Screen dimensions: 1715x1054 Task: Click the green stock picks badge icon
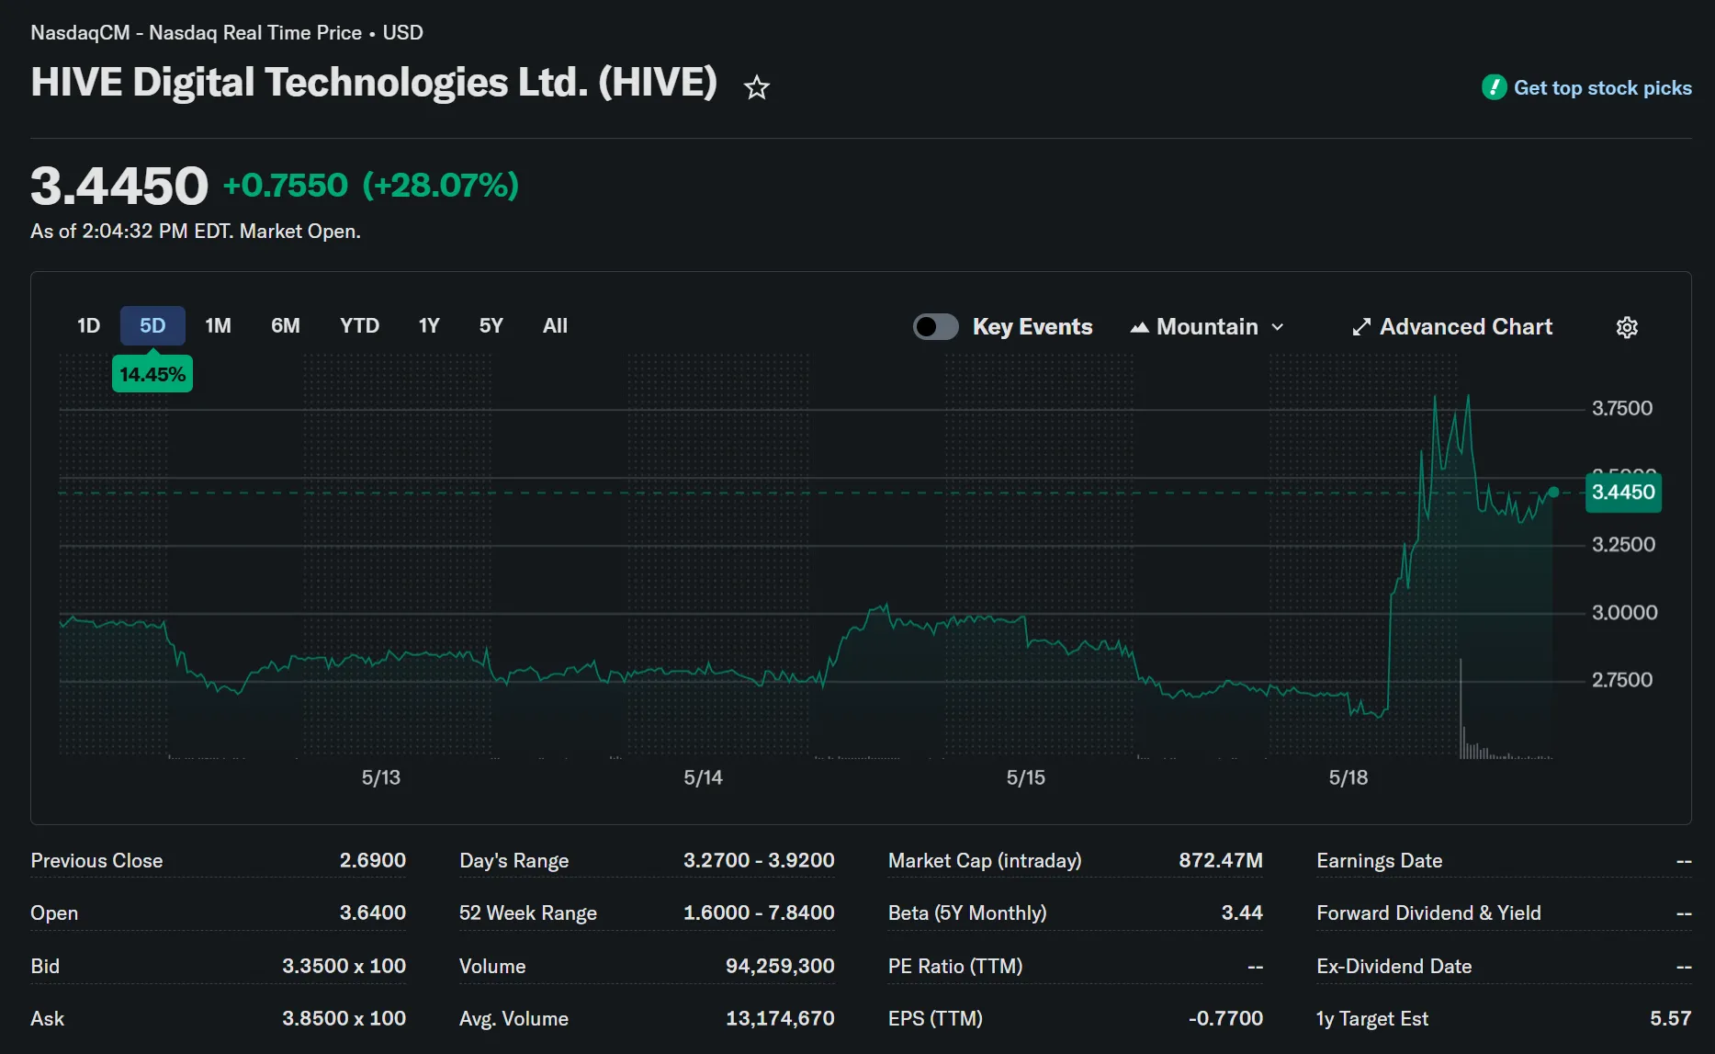coord(1495,87)
